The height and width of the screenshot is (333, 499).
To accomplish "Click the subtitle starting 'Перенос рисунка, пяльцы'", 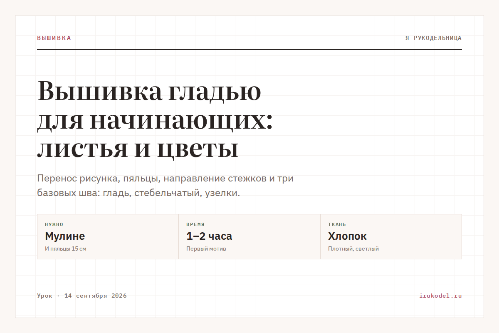I will click(x=166, y=186).
